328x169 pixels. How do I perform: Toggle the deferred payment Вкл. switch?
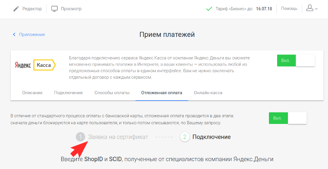tap(288, 118)
